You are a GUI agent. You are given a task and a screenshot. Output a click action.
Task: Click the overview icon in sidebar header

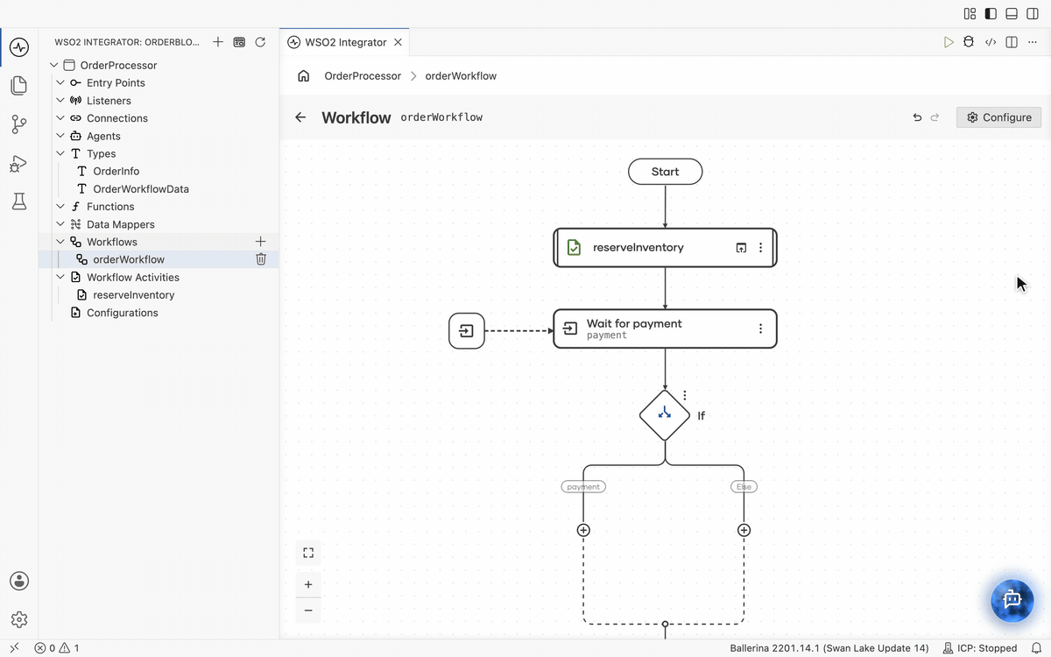239,42
